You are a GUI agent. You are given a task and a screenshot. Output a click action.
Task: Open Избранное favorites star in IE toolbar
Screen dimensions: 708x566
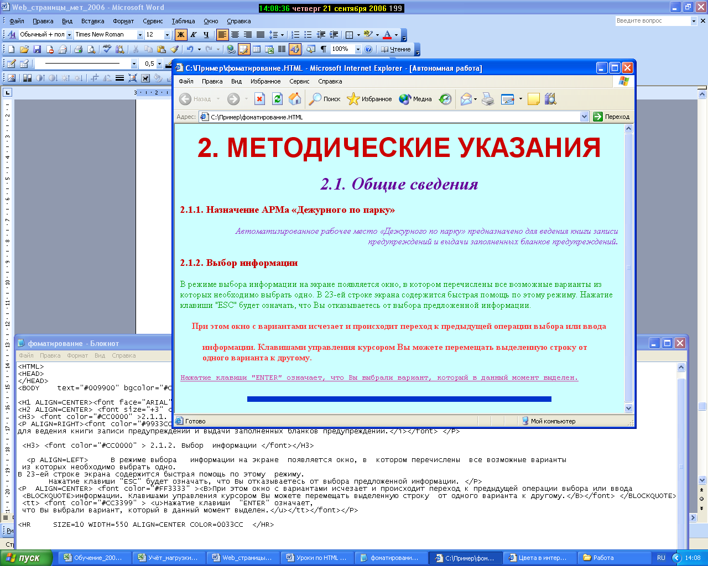click(x=369, y=99)
